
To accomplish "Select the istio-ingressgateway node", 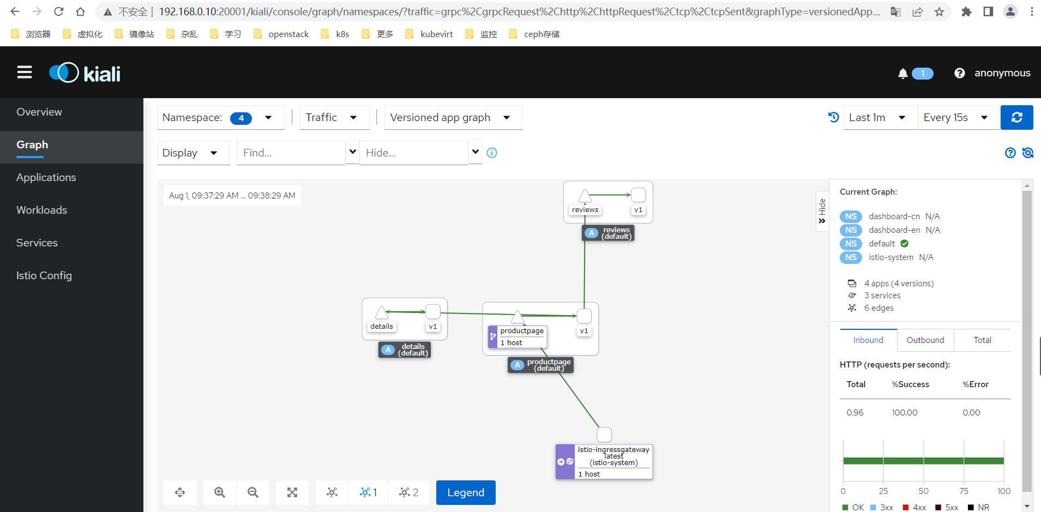I will 604,435.
